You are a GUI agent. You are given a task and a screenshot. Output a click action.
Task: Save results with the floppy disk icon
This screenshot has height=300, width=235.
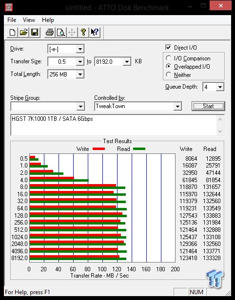[35, 32]
